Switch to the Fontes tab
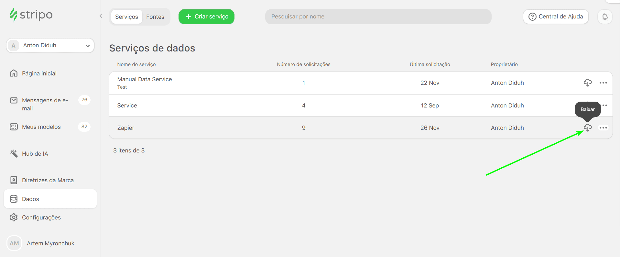 (155, 17)
